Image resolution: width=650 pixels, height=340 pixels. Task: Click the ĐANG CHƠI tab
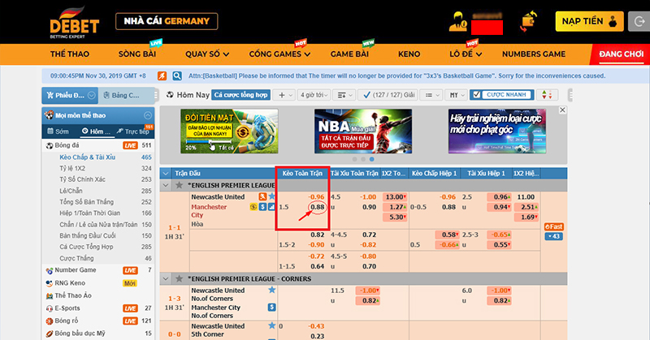621,54
